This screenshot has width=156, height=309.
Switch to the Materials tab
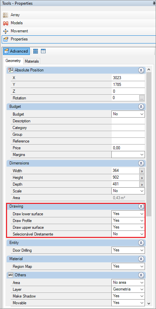point(32,61)
